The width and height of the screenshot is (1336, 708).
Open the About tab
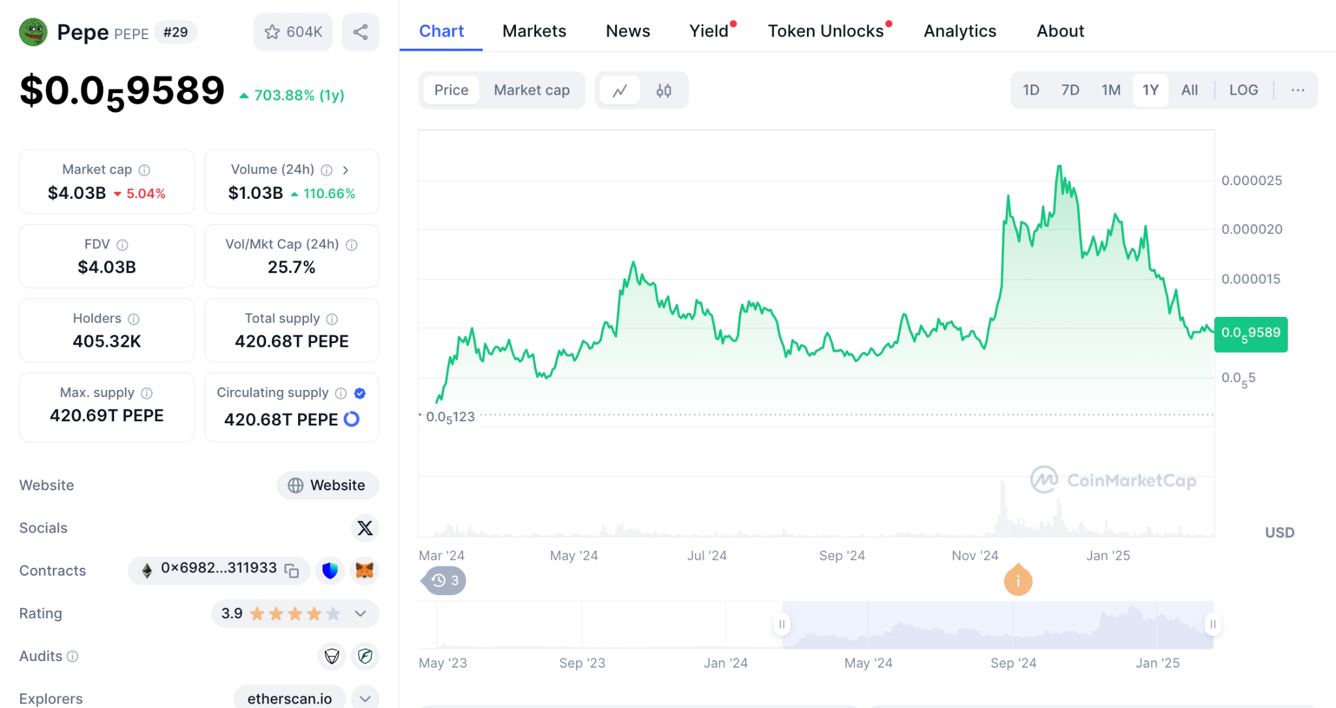(1061, 31)
